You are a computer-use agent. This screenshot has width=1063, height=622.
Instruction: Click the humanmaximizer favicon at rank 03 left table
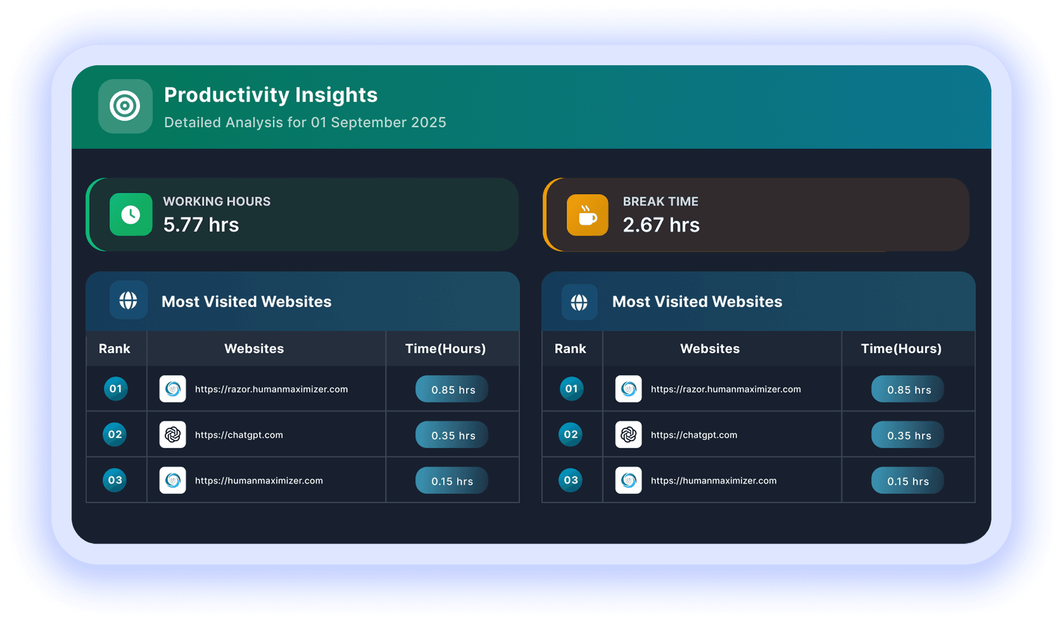(172, 480)
